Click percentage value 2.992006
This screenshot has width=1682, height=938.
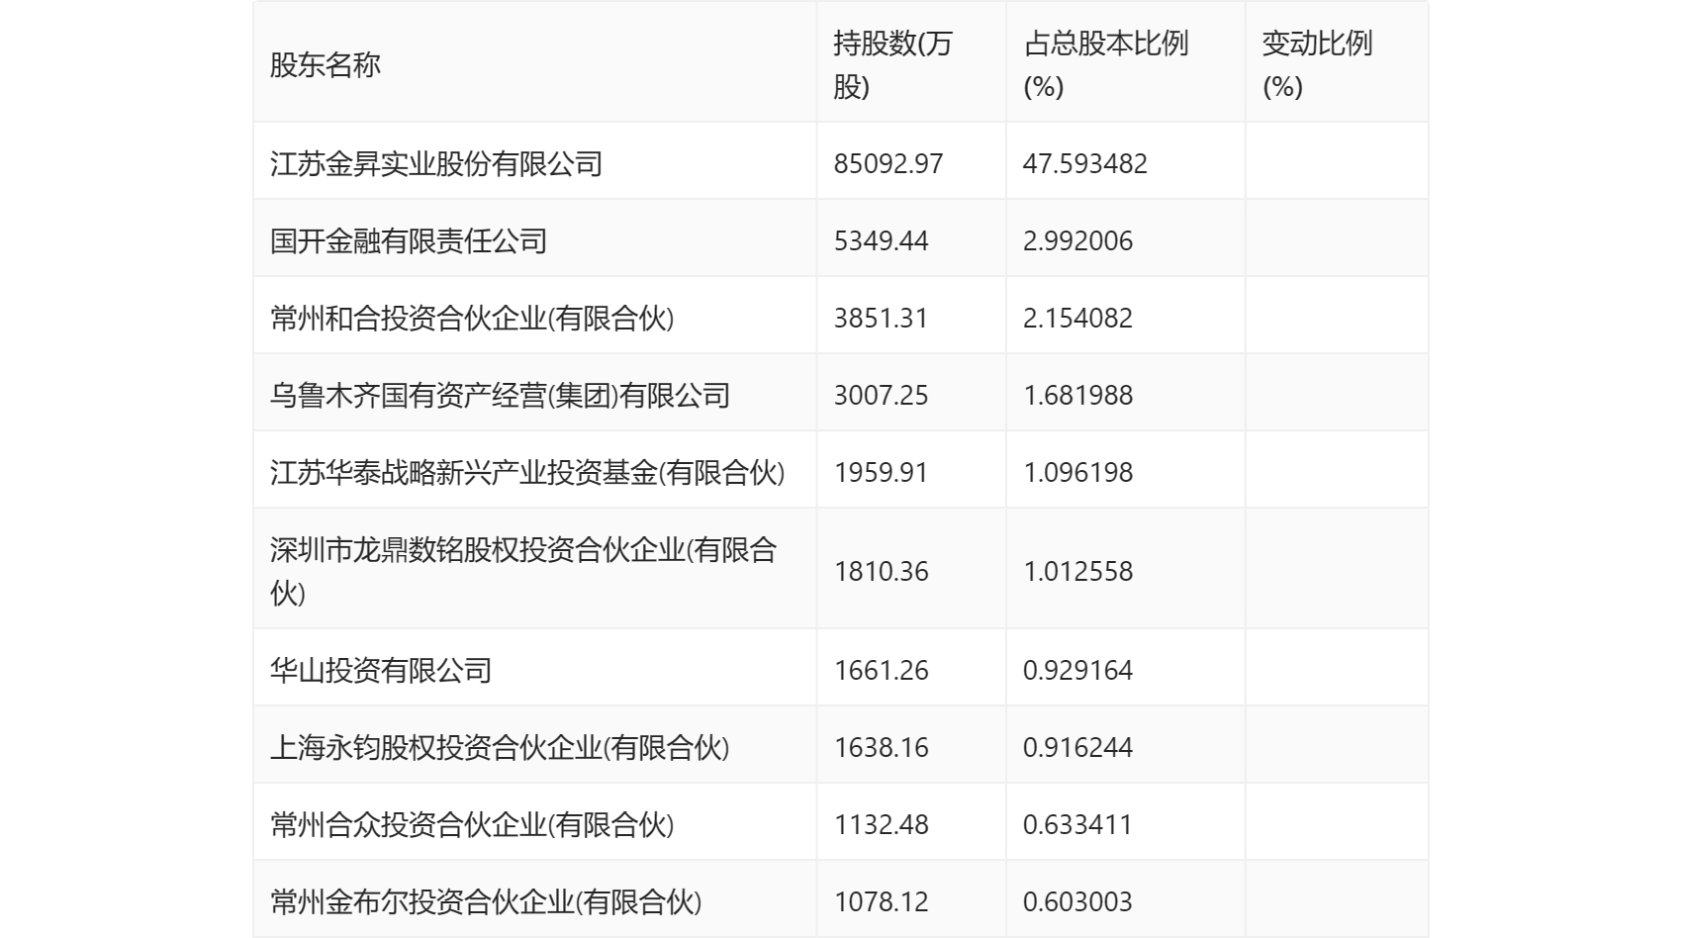1078,240
